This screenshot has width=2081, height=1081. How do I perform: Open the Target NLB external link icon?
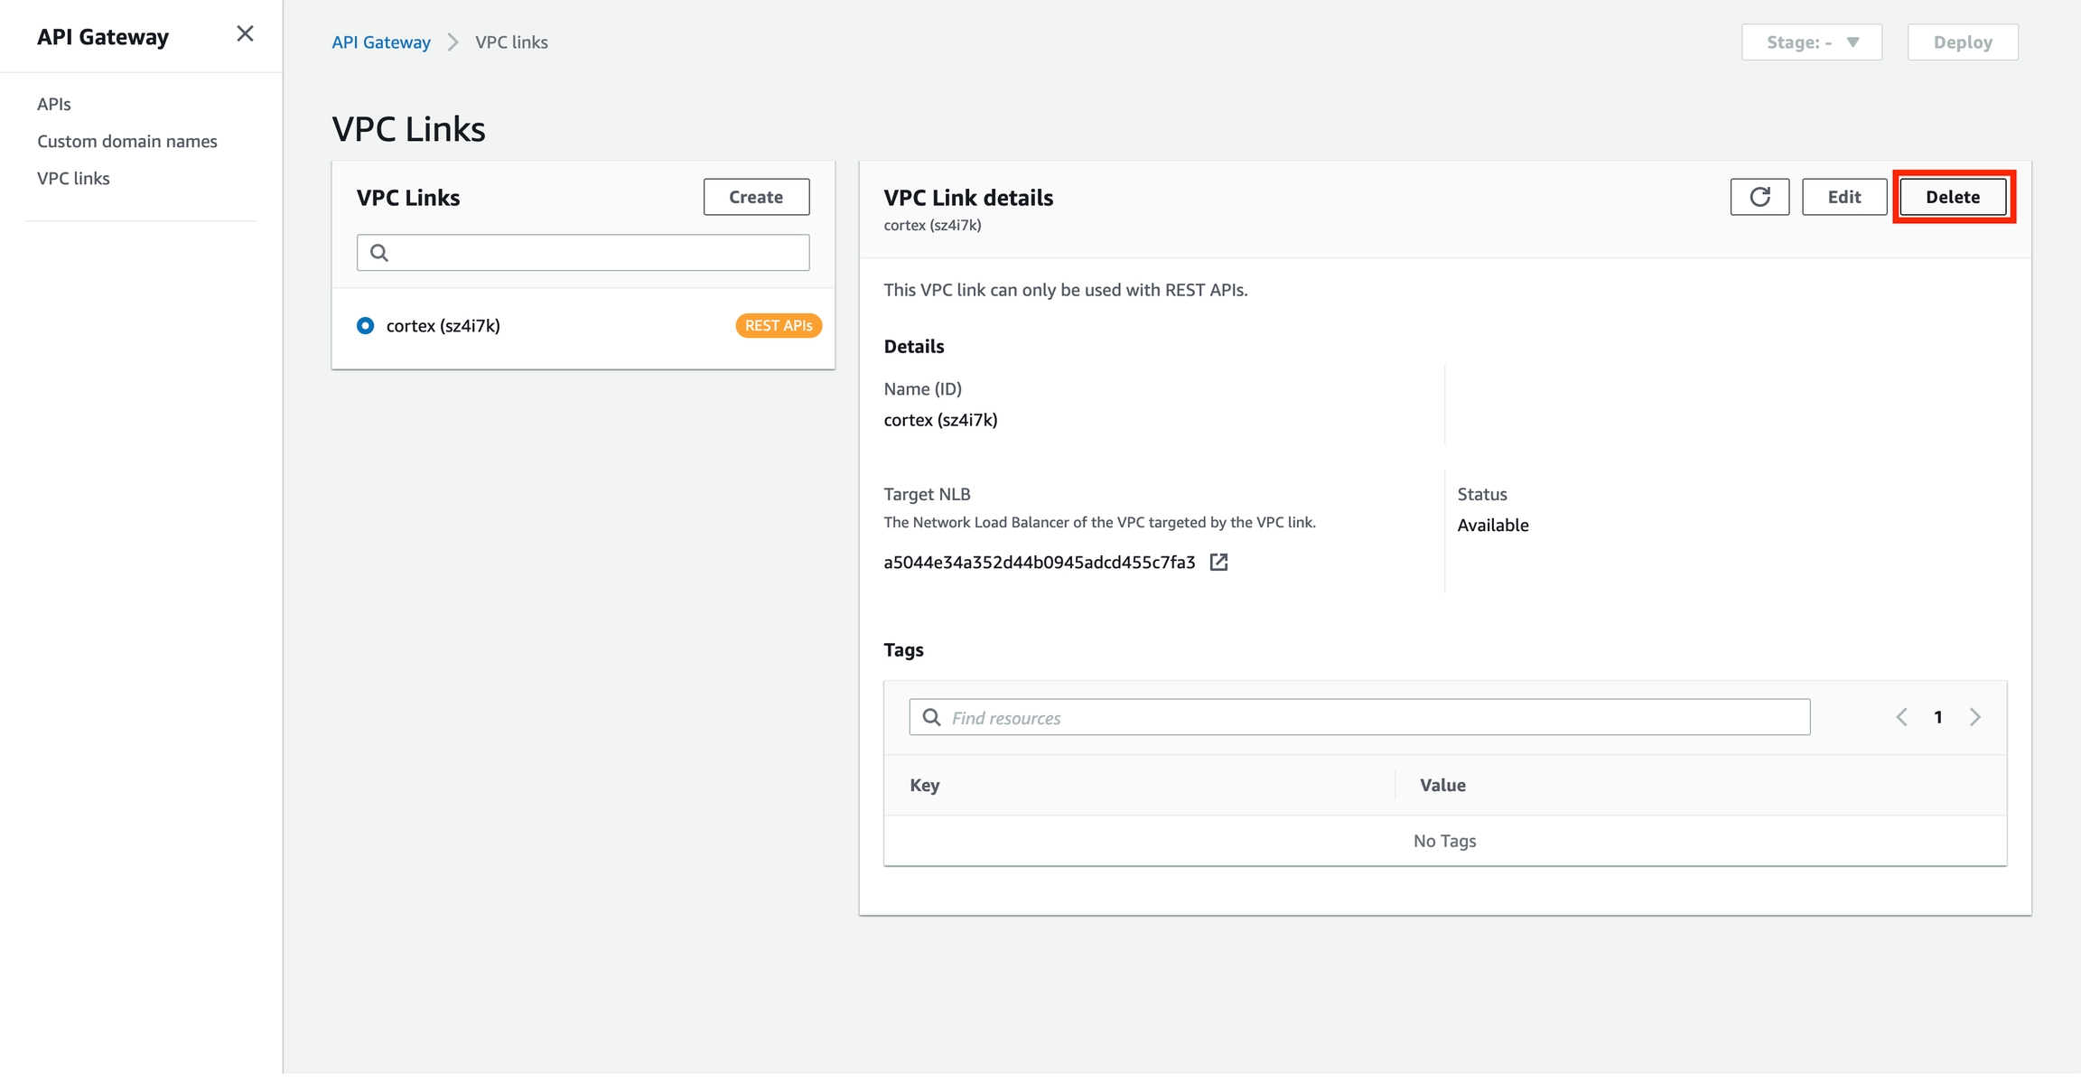tap(1218, 563)
